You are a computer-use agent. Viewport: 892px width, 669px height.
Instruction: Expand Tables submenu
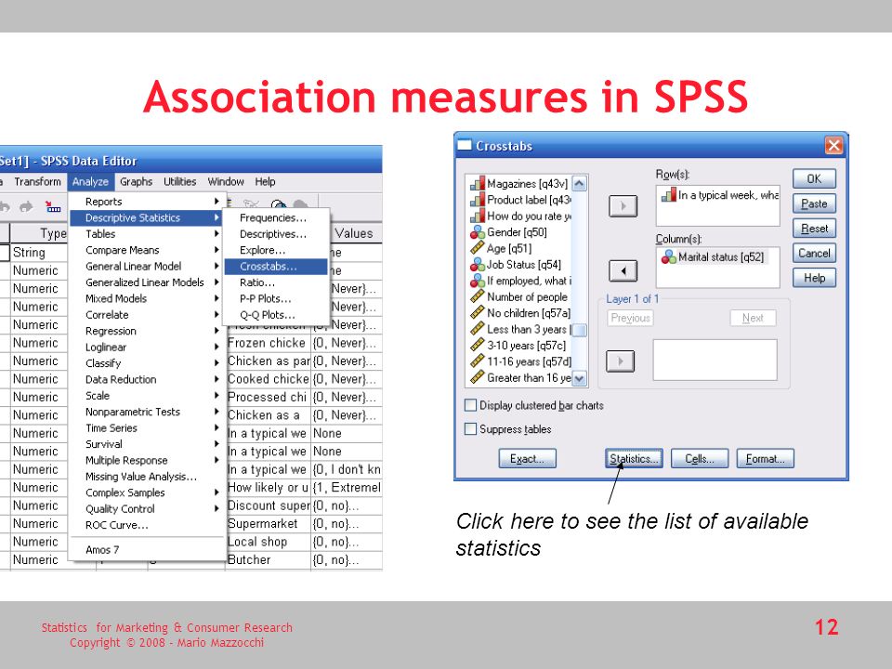tap(148, 234)
